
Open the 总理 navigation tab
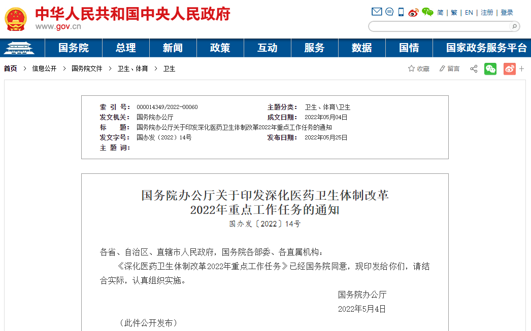pos(125,48)
